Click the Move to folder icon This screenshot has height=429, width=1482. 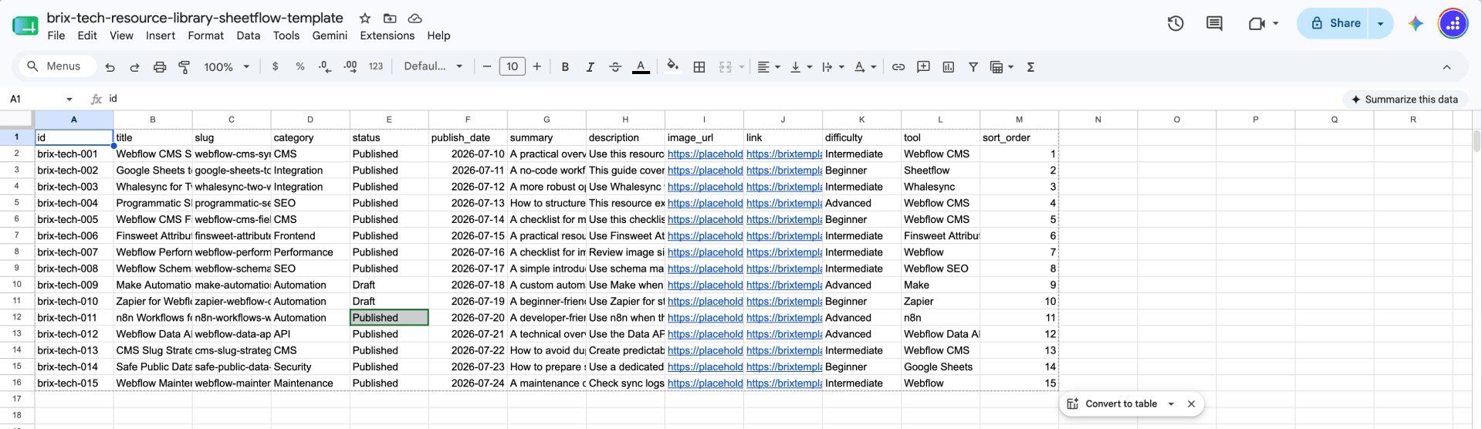(x=390, y=19)
